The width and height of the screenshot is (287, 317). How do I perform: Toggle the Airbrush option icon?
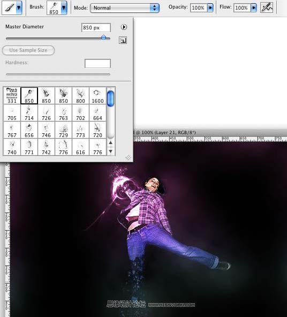pyautogui.click(x=267, y=7)
